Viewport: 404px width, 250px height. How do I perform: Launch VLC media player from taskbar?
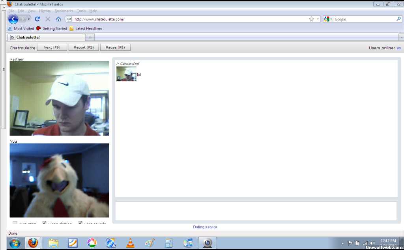point(130,243)
